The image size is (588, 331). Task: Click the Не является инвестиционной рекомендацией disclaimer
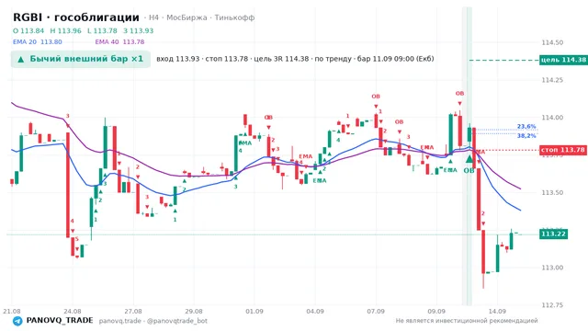(x=467, y=321)
